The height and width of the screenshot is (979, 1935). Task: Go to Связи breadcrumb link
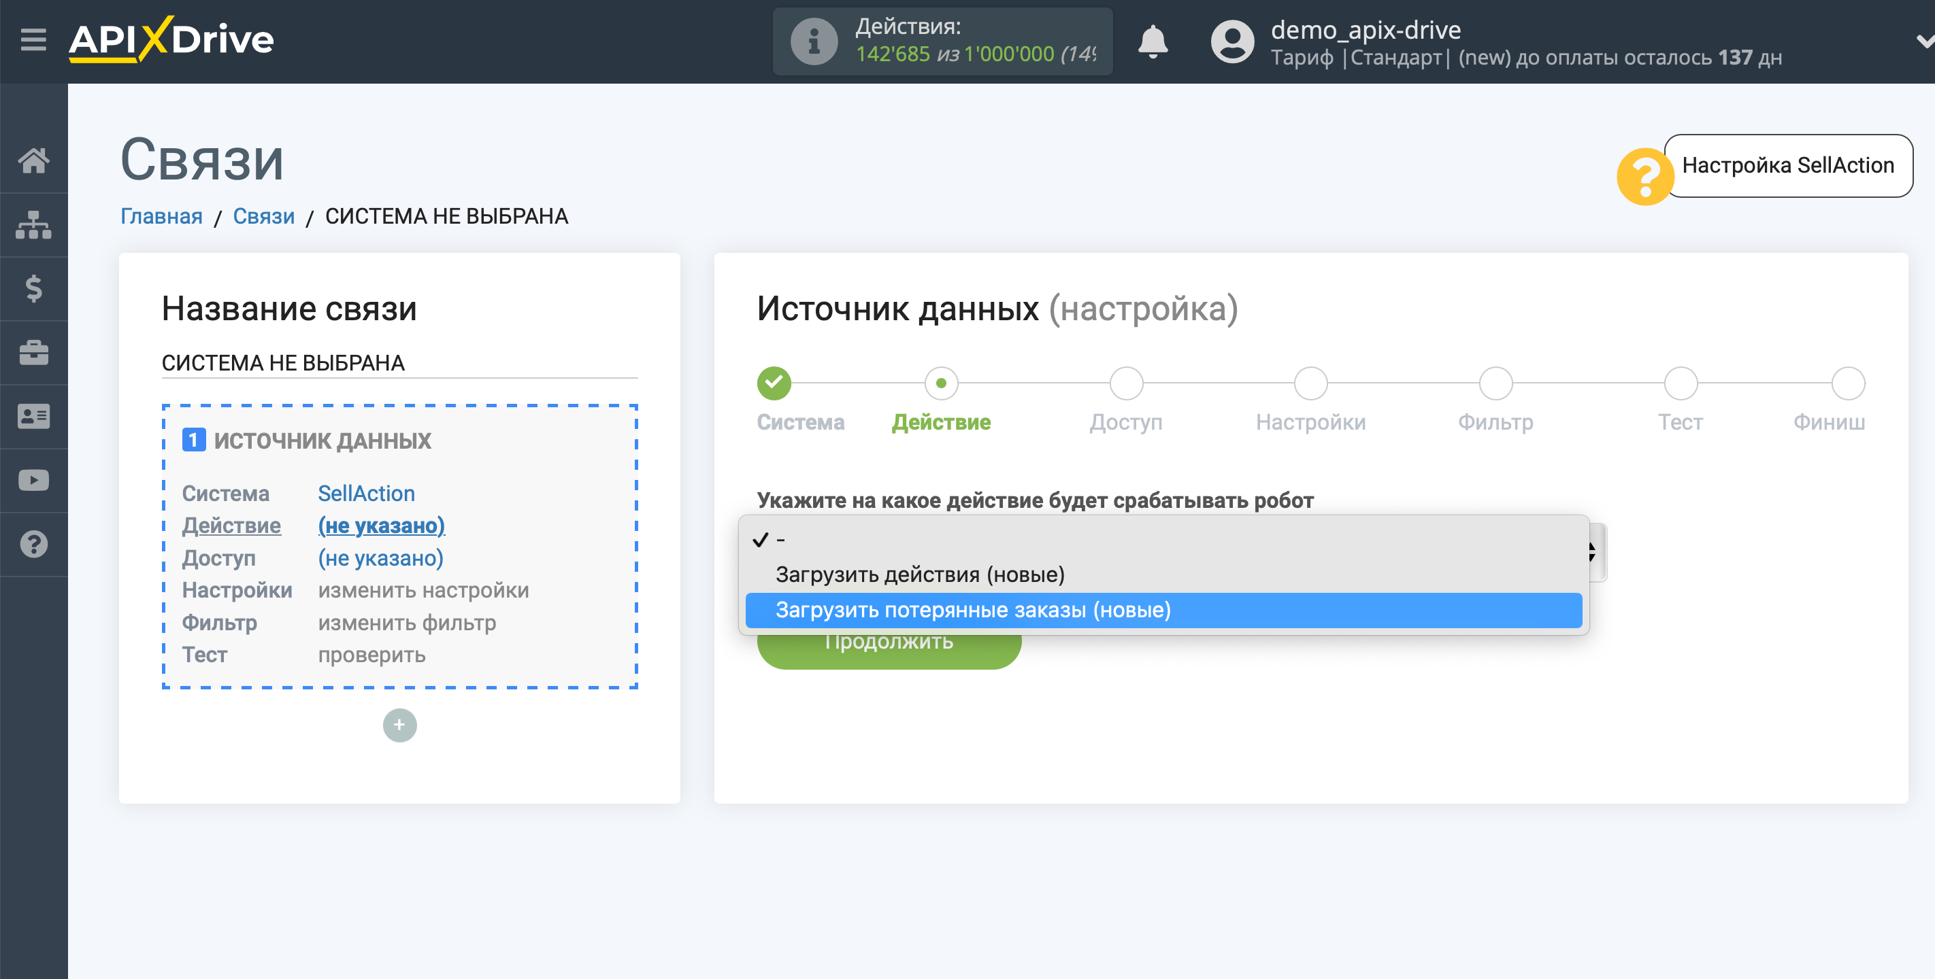tap(264, 216)
